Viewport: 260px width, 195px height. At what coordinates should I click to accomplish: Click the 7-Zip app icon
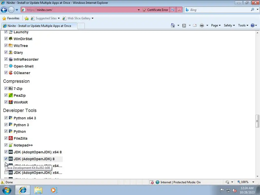click(11, 88)
